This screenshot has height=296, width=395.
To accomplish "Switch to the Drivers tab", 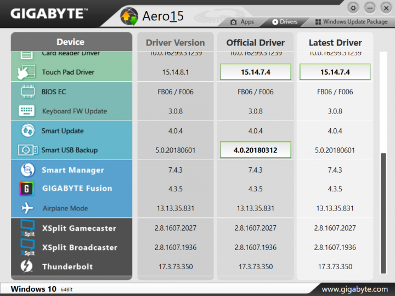I will 285,22.
